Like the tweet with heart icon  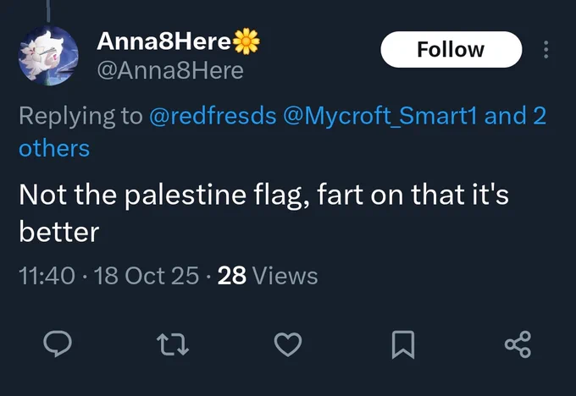pos(288,344)
